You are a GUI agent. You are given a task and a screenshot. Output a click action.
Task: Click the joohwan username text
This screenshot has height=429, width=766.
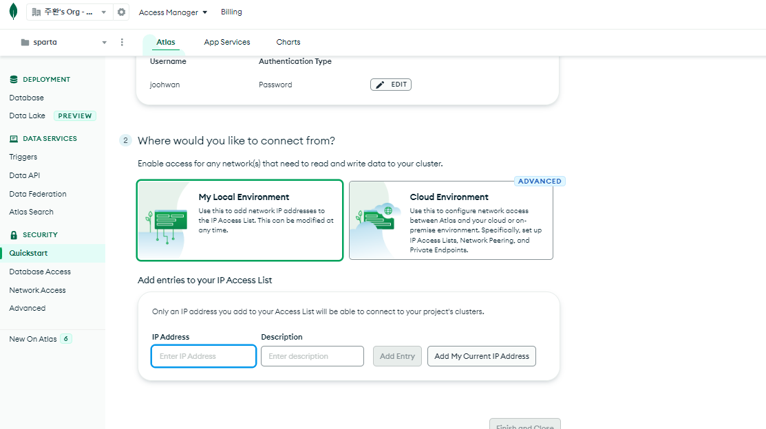click(x=164, y=85)
